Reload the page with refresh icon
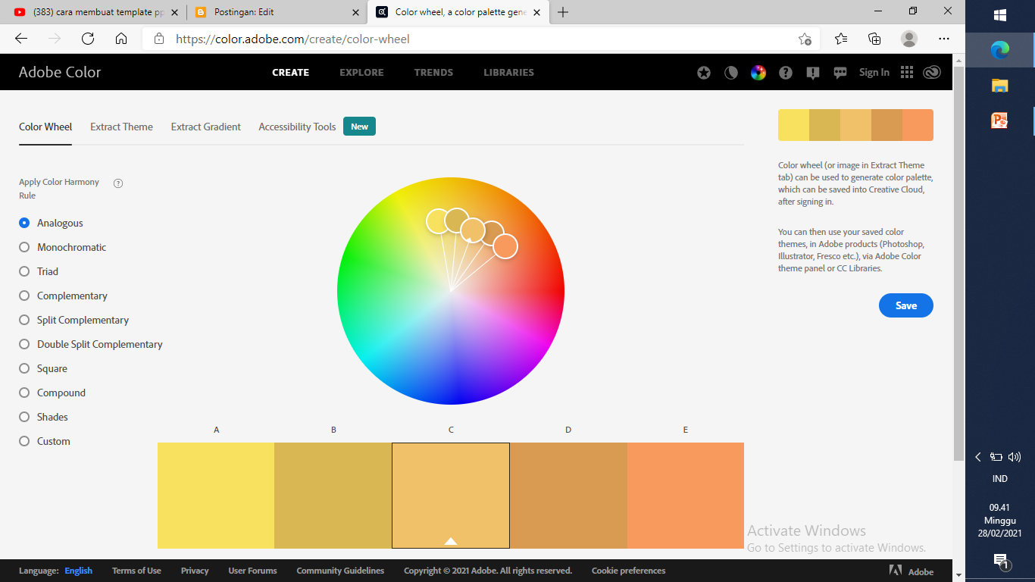The height and width of the screenshot is (582, 1035). (x=88, y=39)
